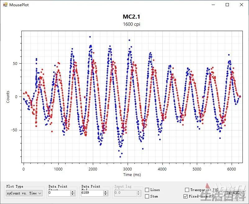Screen dimensions: 249x204
Task: Select the "1600 cpi" subtitle text
Action: [132, 24]
